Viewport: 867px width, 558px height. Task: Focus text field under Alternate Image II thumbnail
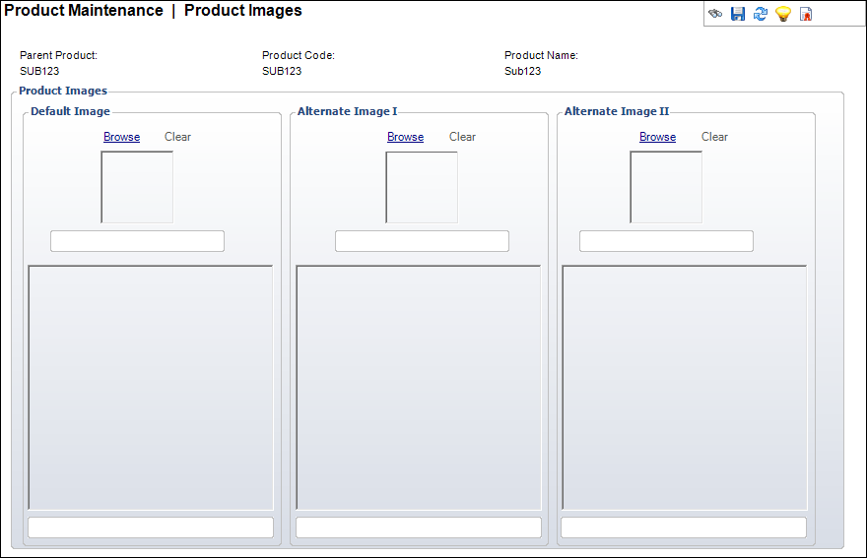pos(666,241)
